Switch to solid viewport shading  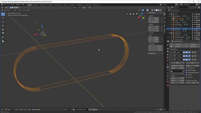click(157, 10)
